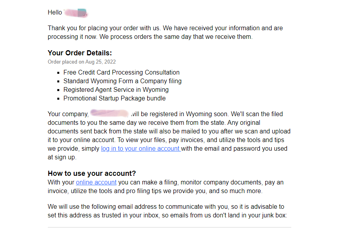The width and height of the screenshot is (343, 228).
Task: Click the "How to use your account?" heading
Action: (92, 173)
